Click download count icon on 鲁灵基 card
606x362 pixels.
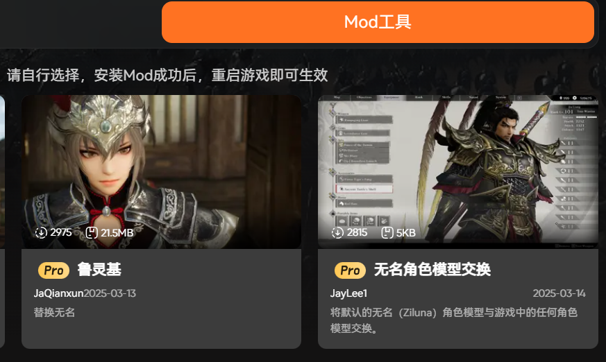(41, 233)
